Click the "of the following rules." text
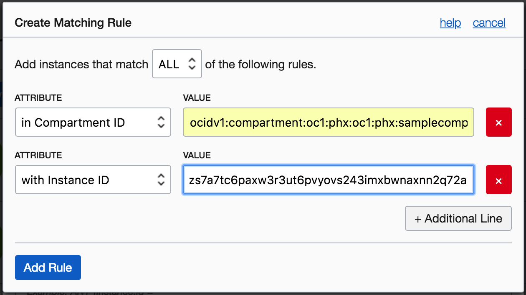Viewport: 526px width, 295px height. point(260,65)
